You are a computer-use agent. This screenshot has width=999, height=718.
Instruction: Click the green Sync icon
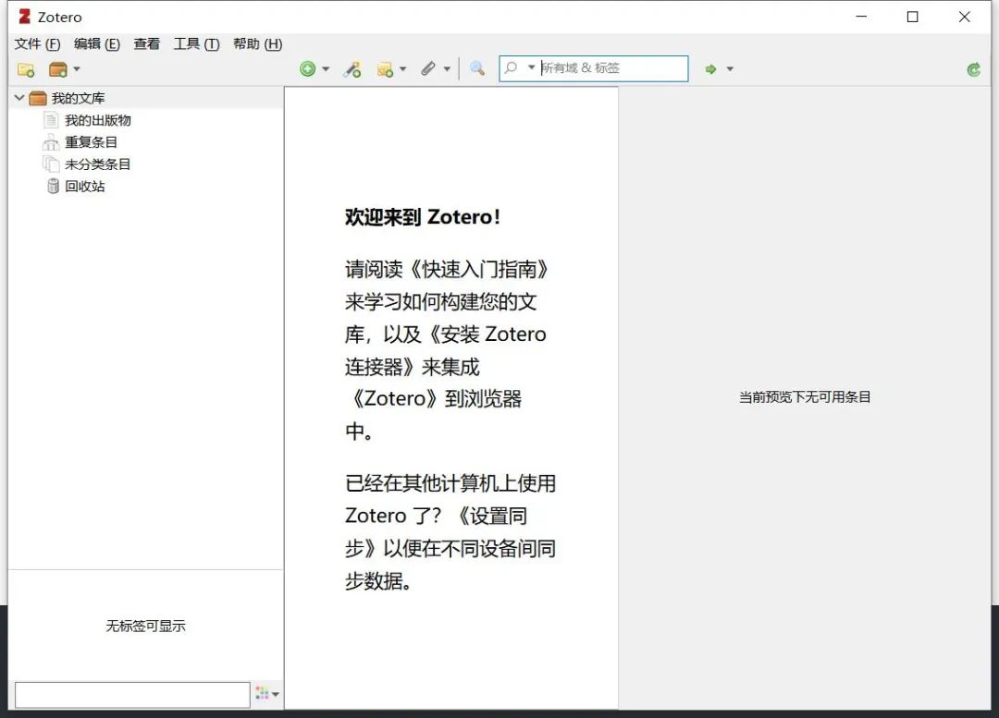973,69
